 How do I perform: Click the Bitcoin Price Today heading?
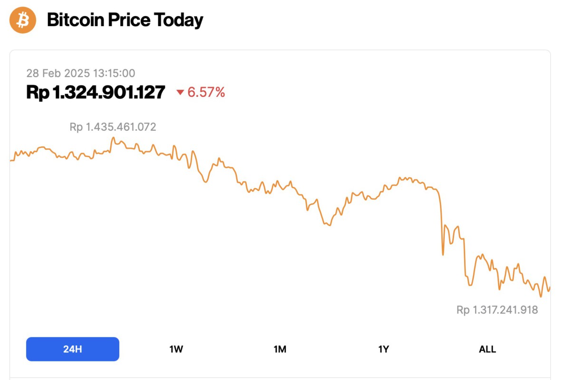[x=125, y=19]
